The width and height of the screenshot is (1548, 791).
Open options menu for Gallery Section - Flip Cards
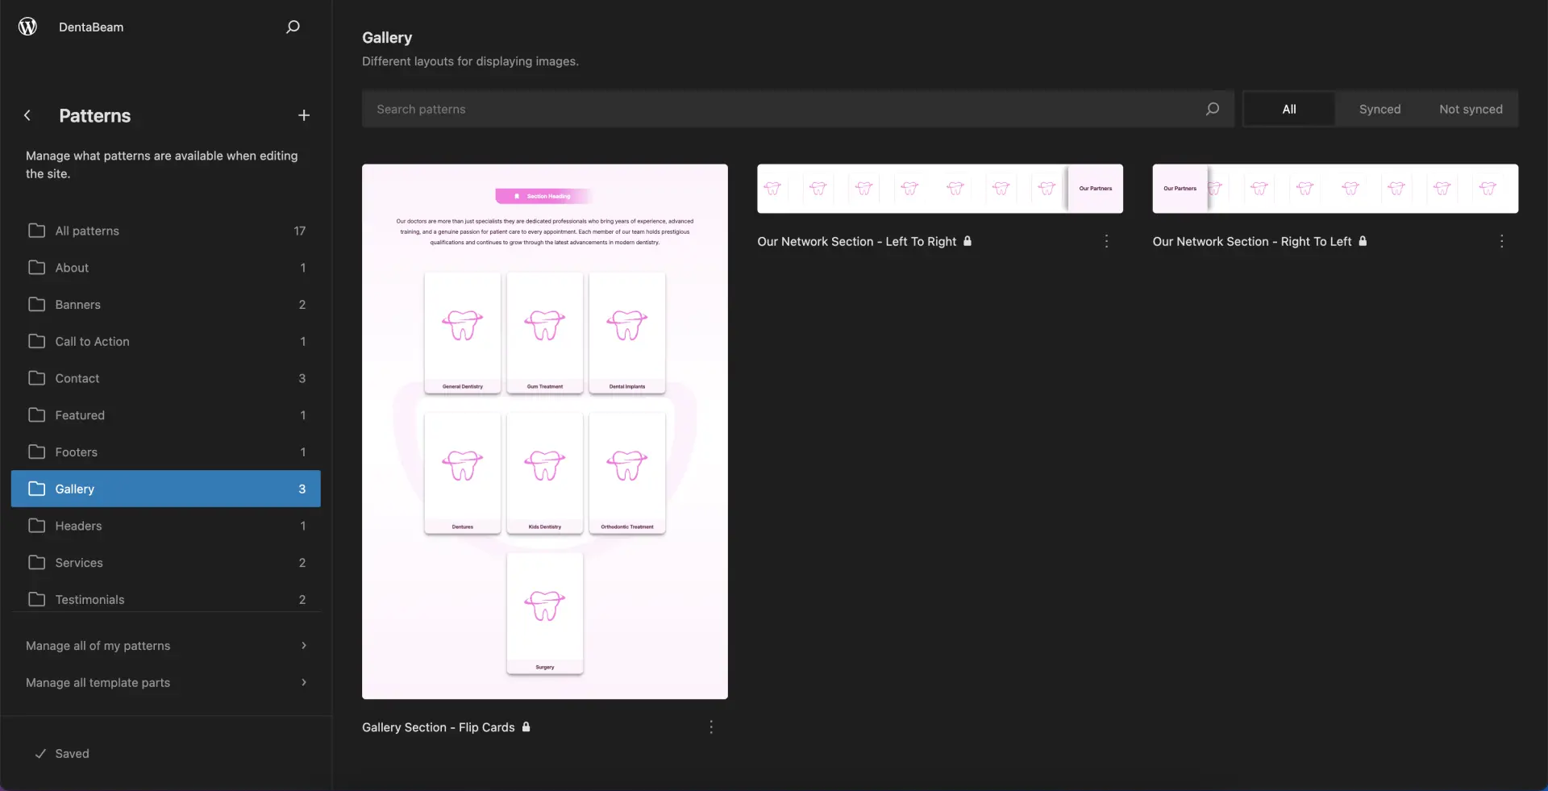(711, 727)
